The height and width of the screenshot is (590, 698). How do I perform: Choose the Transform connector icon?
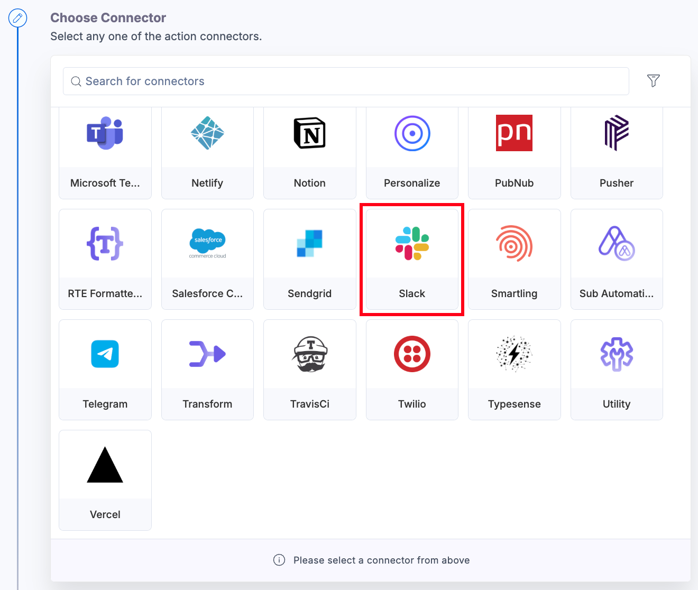pos(207,354)
